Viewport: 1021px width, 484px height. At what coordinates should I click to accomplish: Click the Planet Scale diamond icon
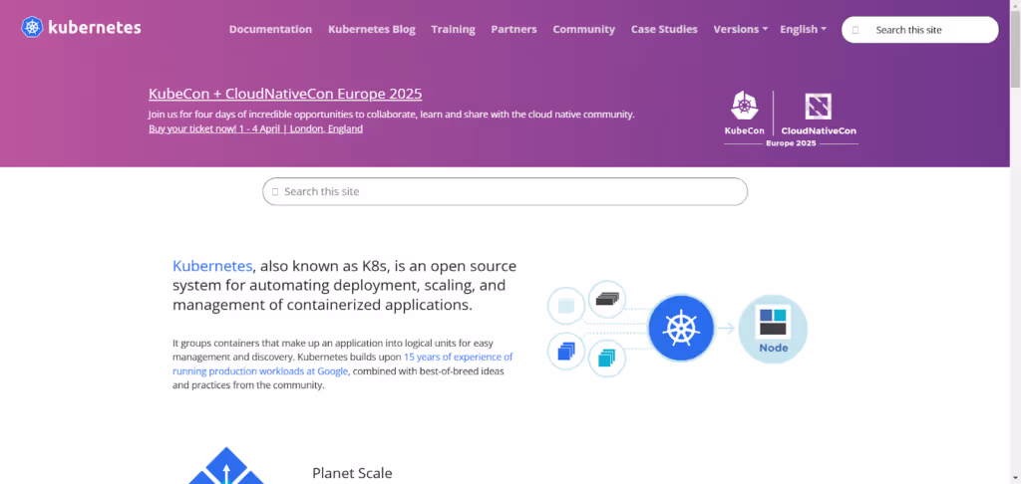[x=226, y=466]
